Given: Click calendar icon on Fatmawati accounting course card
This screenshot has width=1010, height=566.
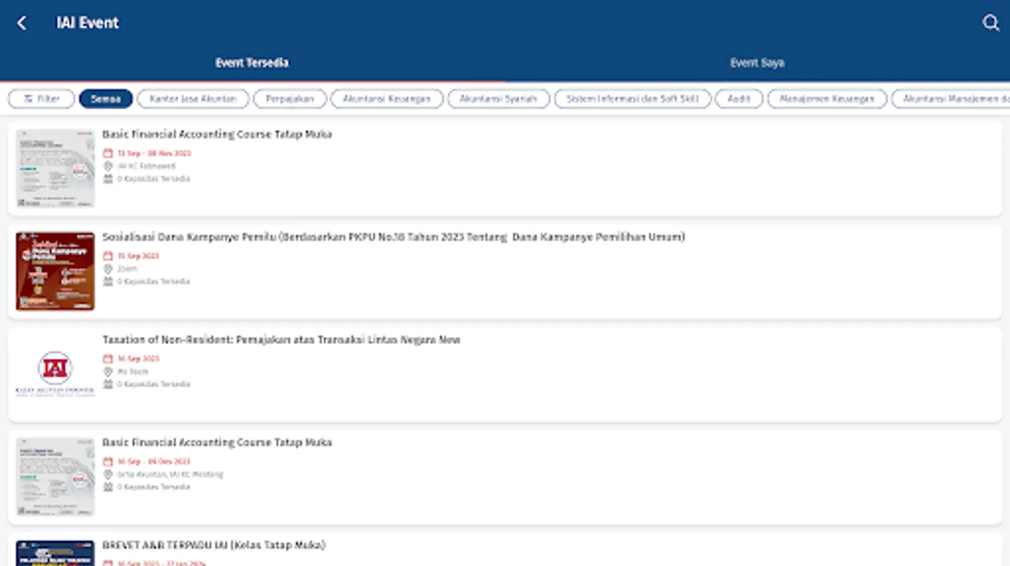Looking at the screenshot, I should click(x=108, y=153).
